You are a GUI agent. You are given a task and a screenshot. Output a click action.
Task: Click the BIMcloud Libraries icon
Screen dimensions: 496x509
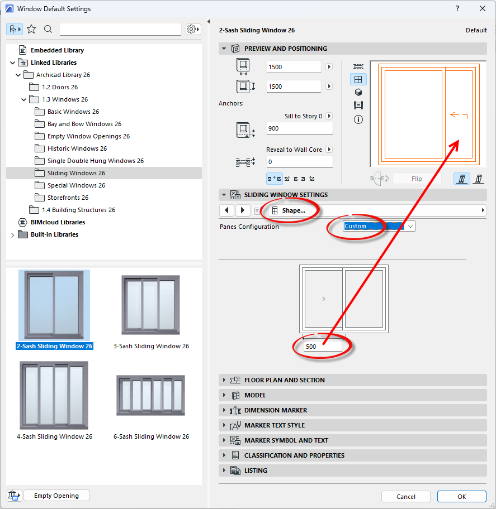(22, 222)
